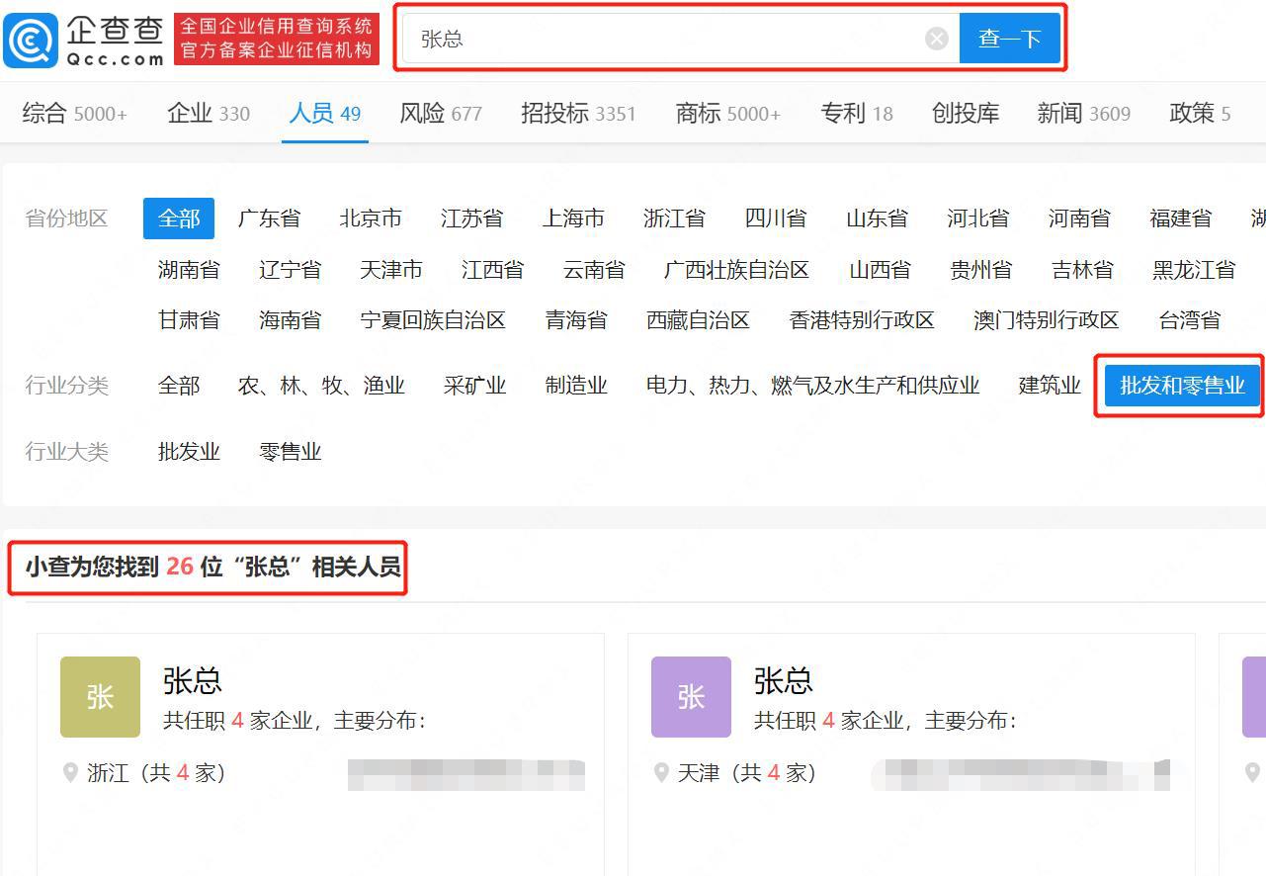Select the 商标 5000+ tab
This screenshot has height=876, width=1266.
pyautogui.click(x=726, y=113)
